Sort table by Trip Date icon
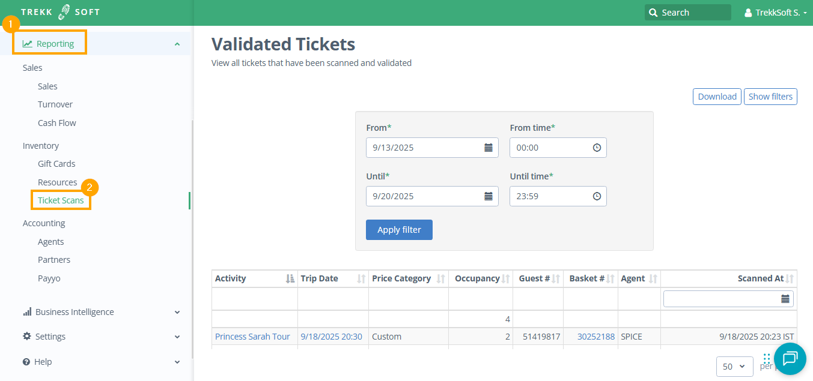813x381 pixels. (361, 278)
